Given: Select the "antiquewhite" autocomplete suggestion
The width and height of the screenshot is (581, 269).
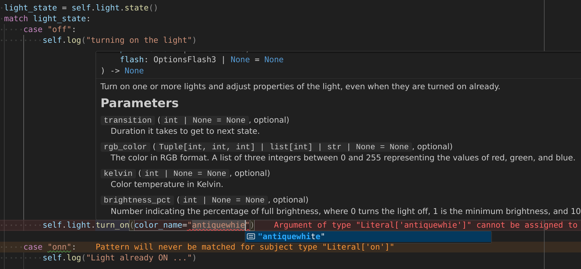Looking at the screenshot, I should point(368,237).
